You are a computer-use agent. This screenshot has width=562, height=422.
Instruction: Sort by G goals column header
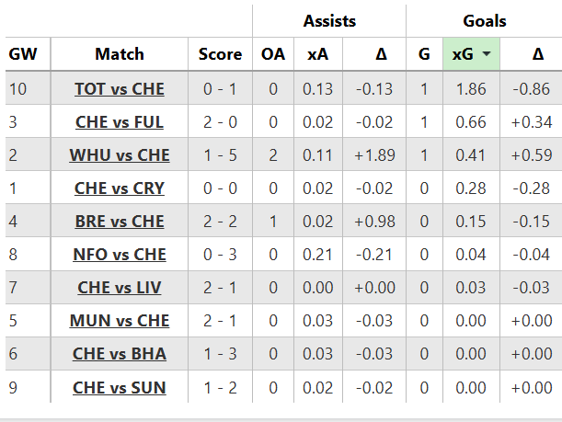pyautogui.click(x=424, y=54)
